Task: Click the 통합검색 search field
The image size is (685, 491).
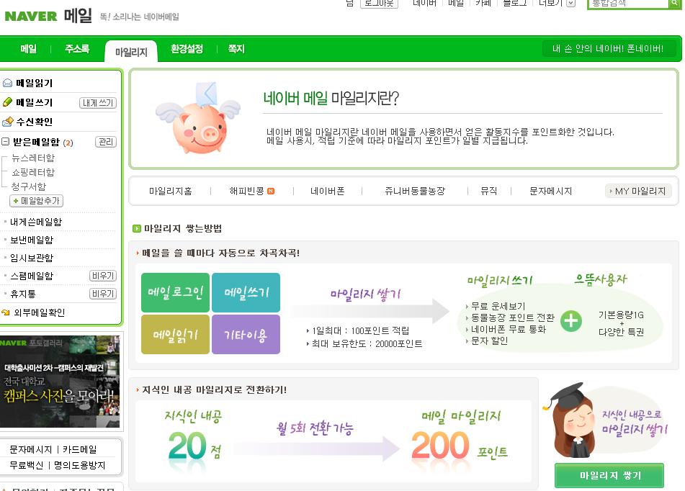Action: tap(628, 4)
